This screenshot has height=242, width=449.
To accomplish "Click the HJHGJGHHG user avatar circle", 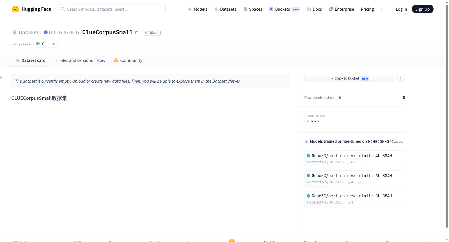I will click(46, 32).
